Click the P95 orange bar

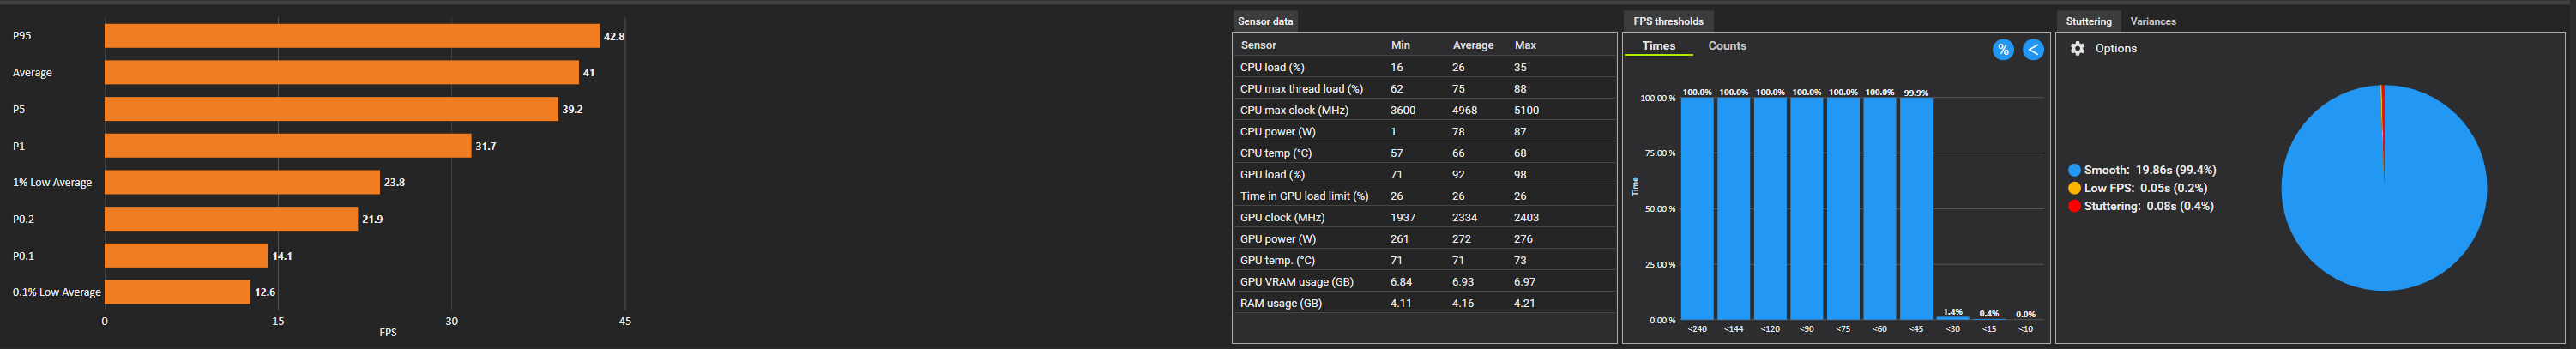coord(351,36)
